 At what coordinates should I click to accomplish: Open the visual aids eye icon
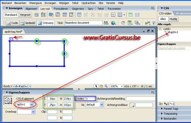[137, 23]
